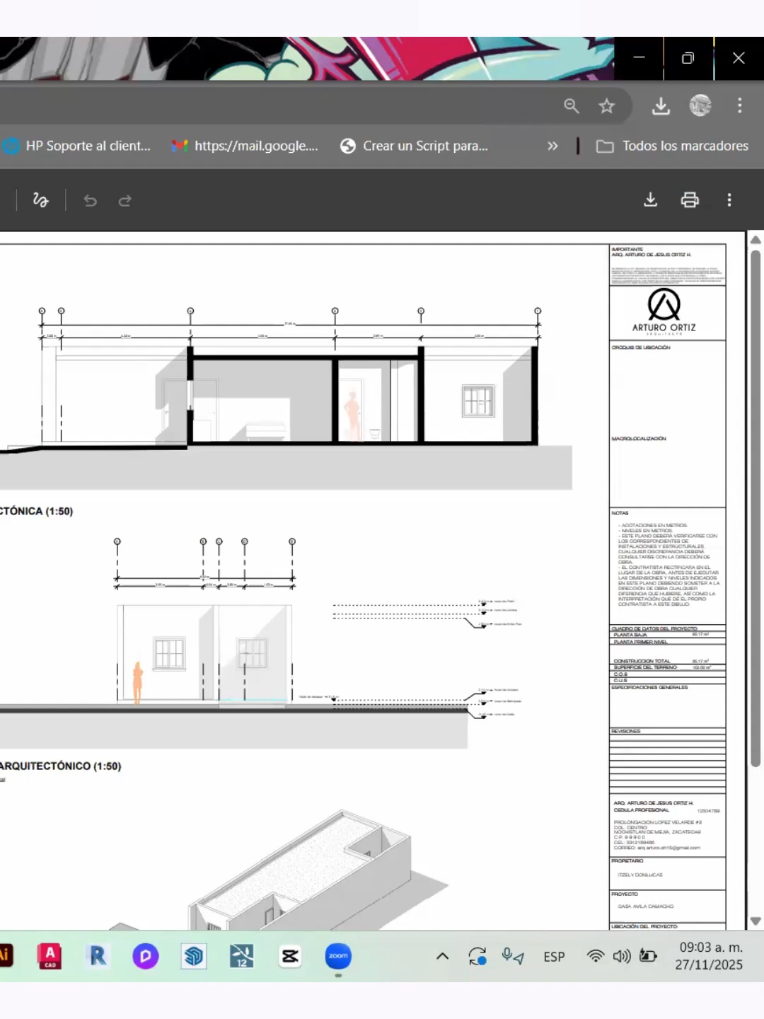The image size is (764, 1019).
Task: Launch AutoCAD from the taskbar
Action: (x=49, y=957)
